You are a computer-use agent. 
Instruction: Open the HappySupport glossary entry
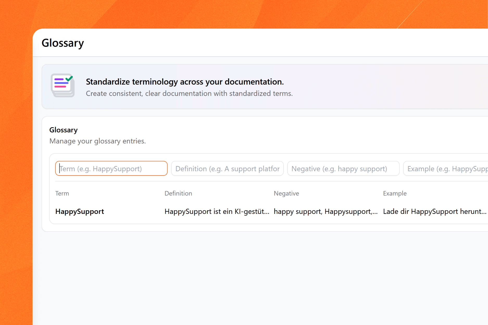click(79, 211)
